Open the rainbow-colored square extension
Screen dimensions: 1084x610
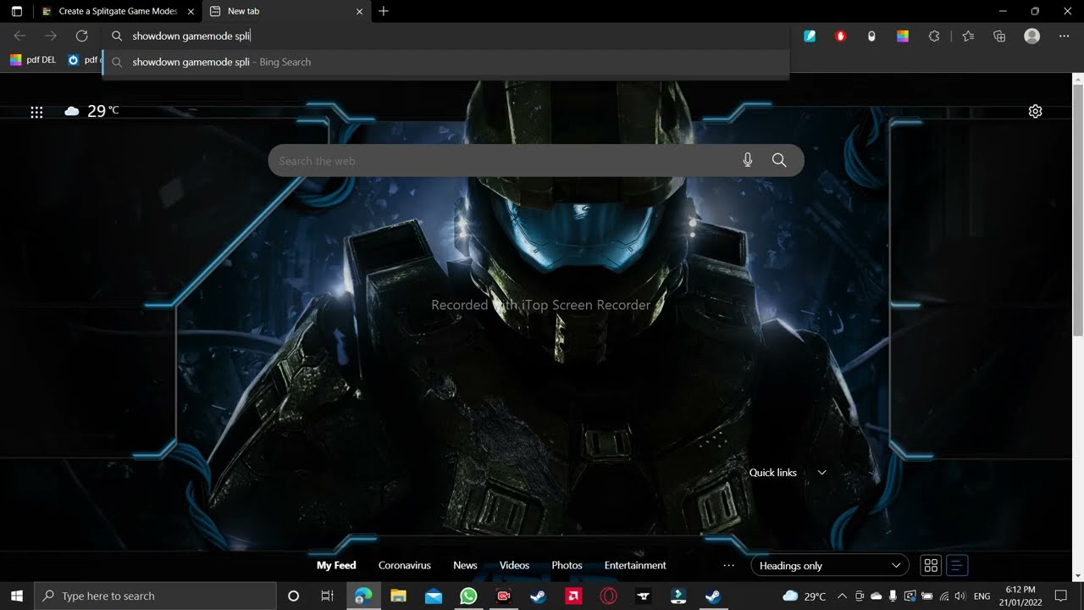tap(903, 36)
